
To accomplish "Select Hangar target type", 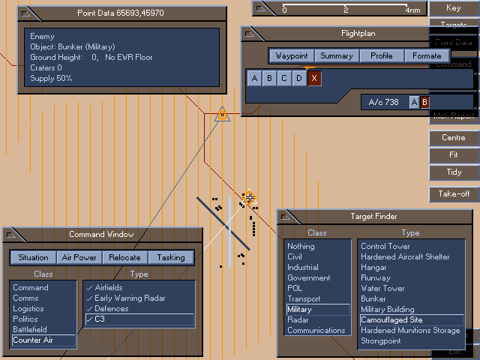I will tap(412, 267).
